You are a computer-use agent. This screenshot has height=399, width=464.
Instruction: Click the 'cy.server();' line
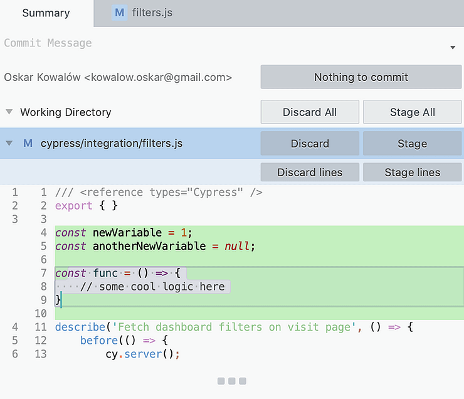(142, 354)
